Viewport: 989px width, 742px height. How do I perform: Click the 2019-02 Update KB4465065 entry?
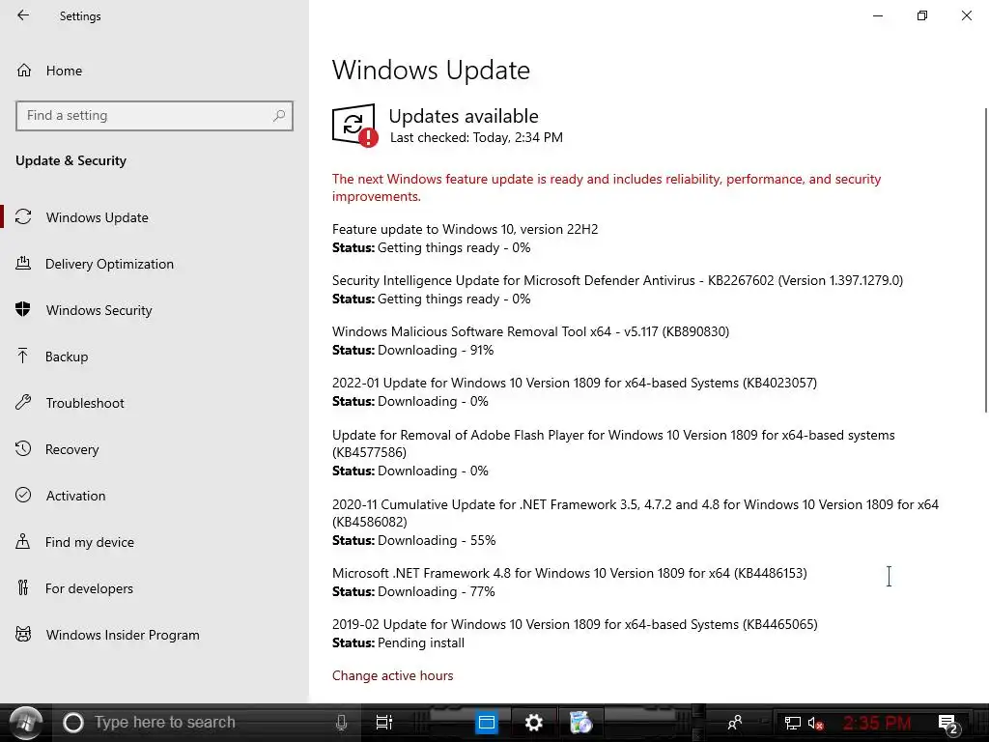(575, 625)
